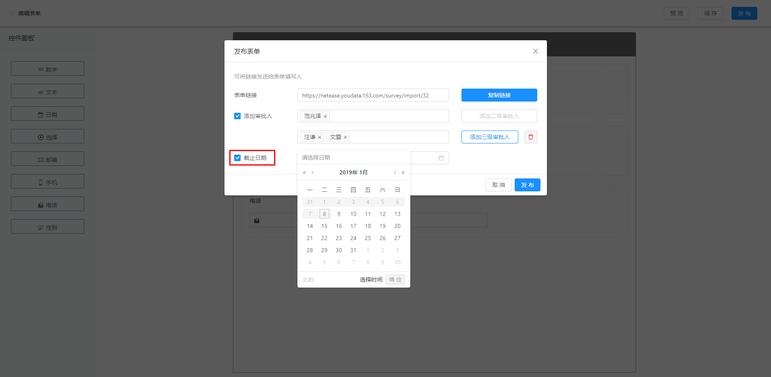
Task: Go to next year in calendar
Action: 403,172
